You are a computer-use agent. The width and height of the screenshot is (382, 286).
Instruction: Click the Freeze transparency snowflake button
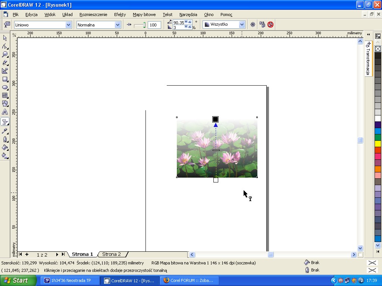coord(253,25)
